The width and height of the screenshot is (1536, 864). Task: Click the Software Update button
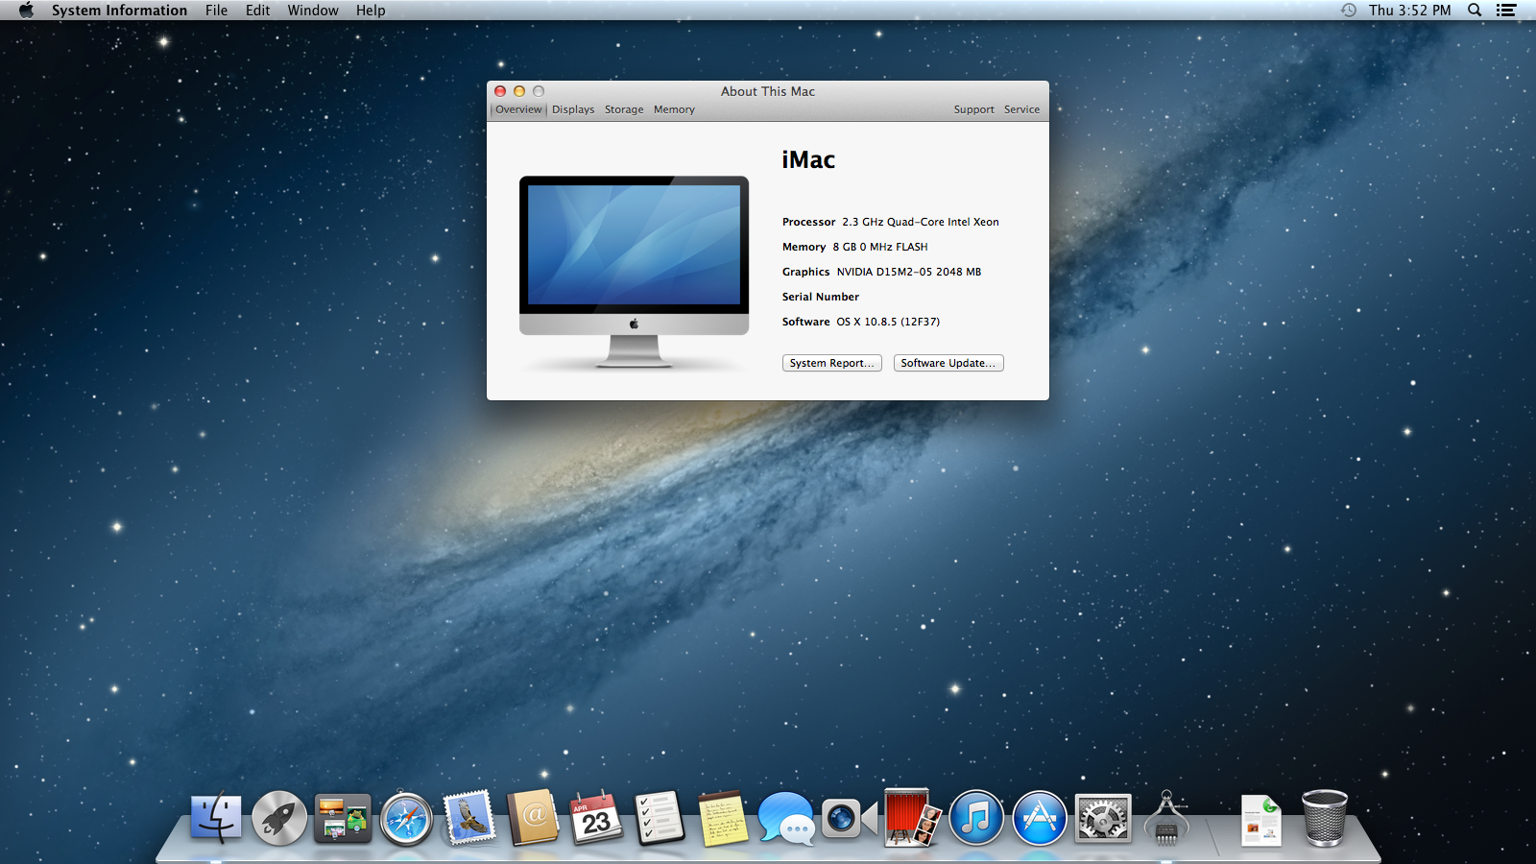pyautogui.click(x=948, y=363)
